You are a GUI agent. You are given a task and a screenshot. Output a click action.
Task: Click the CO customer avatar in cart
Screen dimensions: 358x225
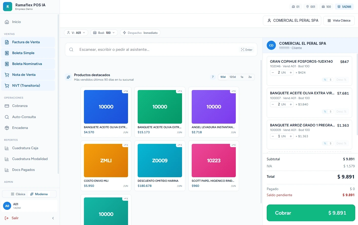(x=271, y=46)
